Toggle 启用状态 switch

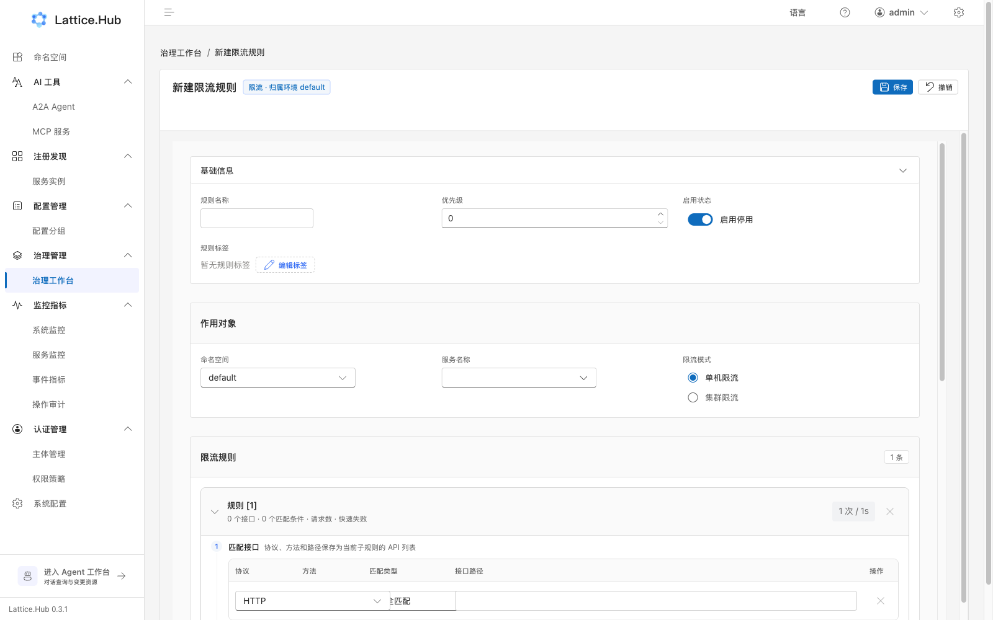tap(700, 219)
